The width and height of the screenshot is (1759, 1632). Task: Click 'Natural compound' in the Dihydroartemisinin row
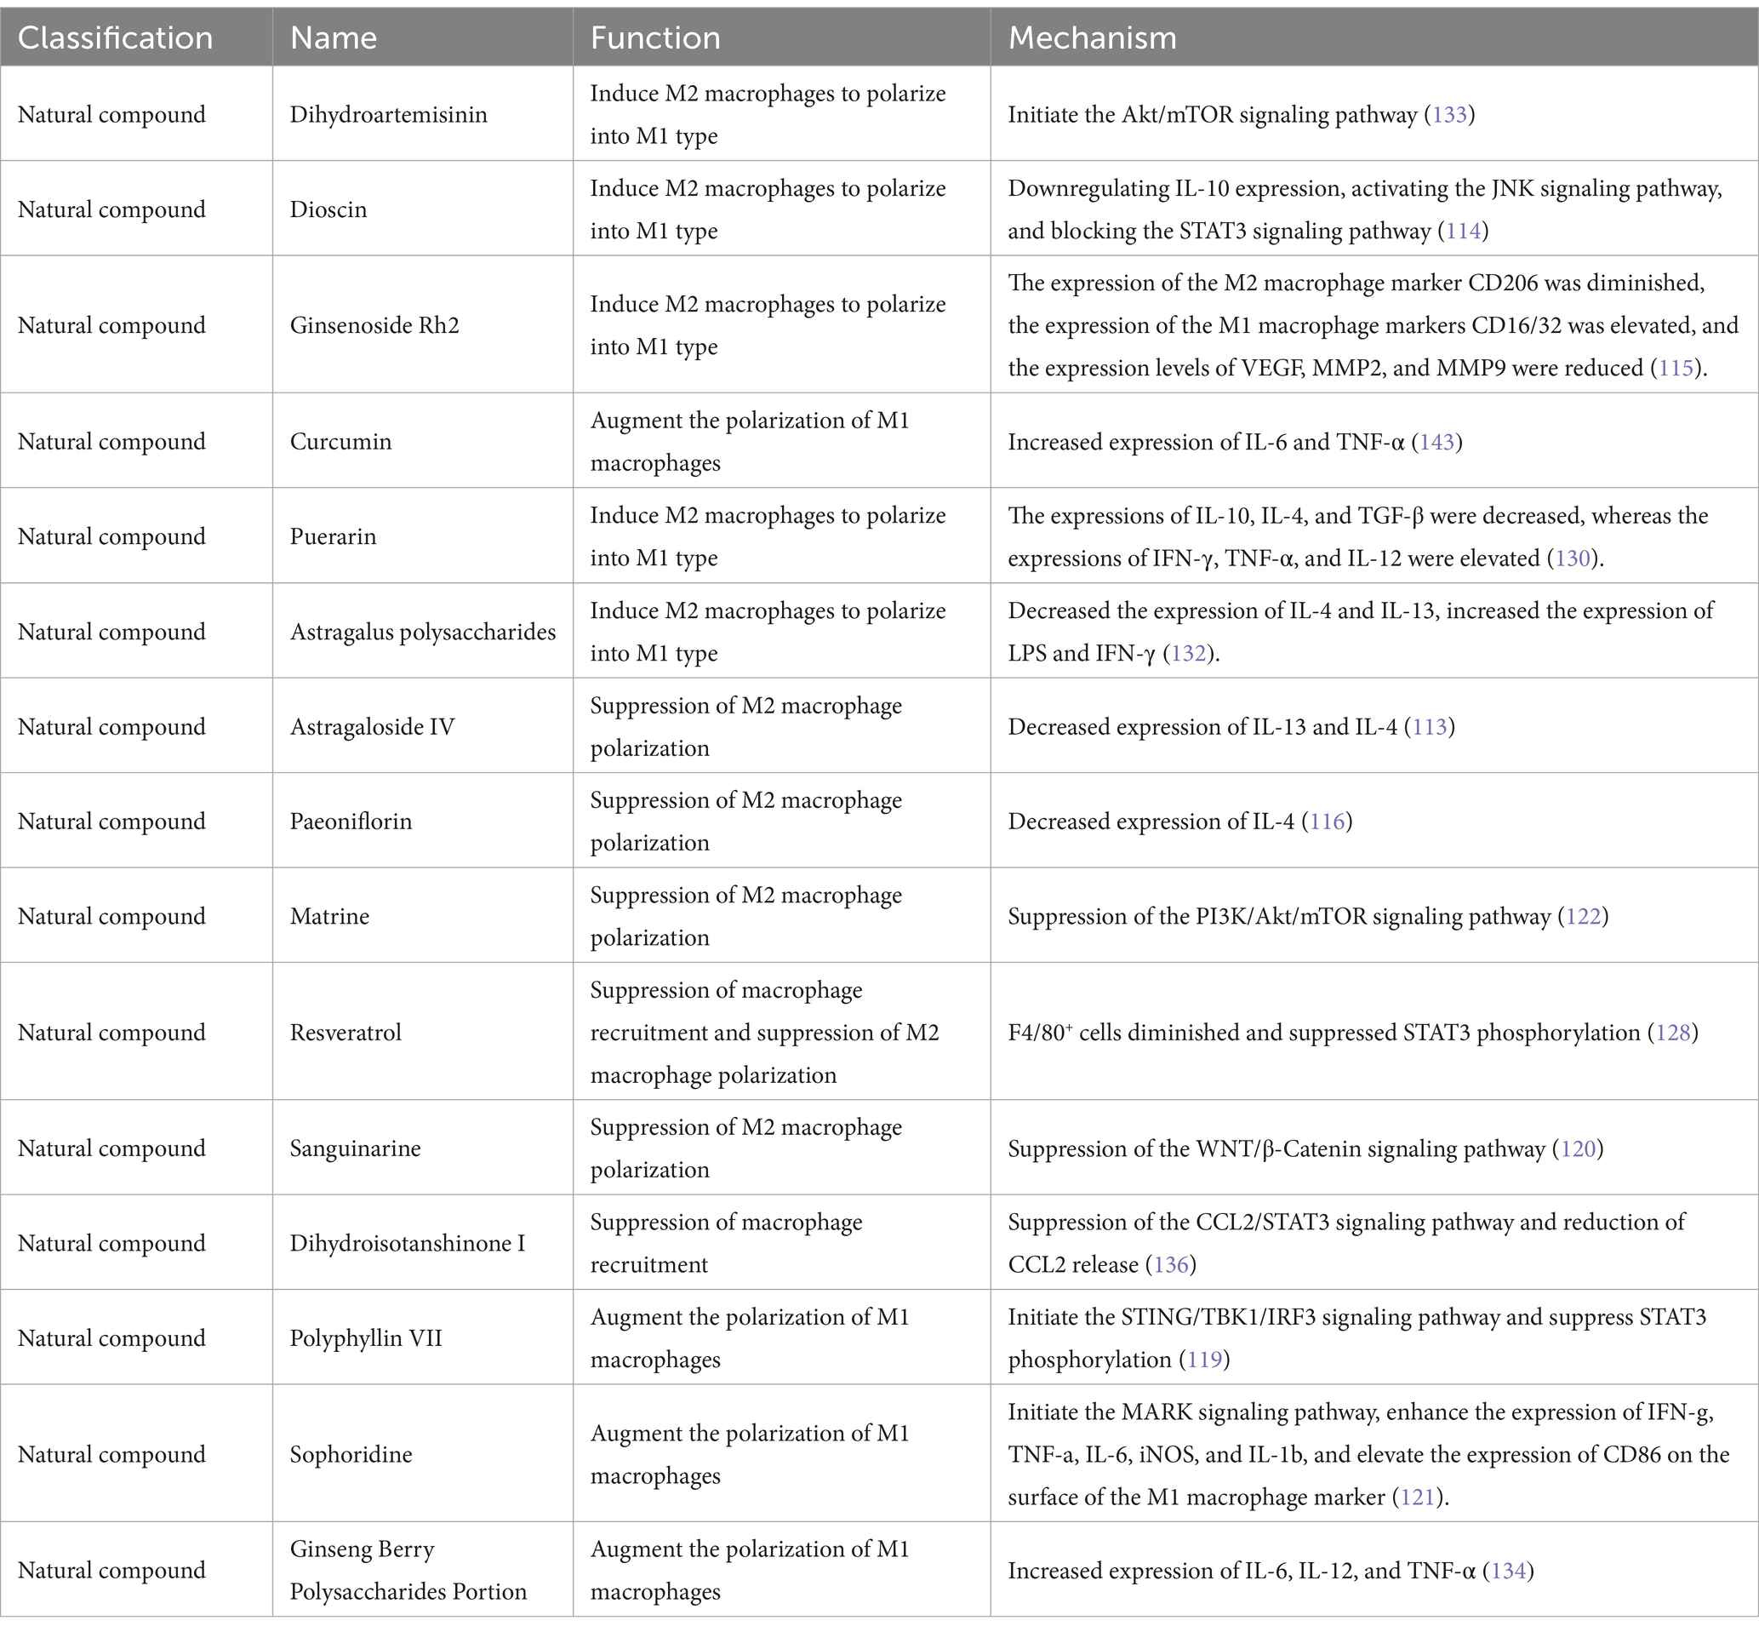click(x=112, y=115)
